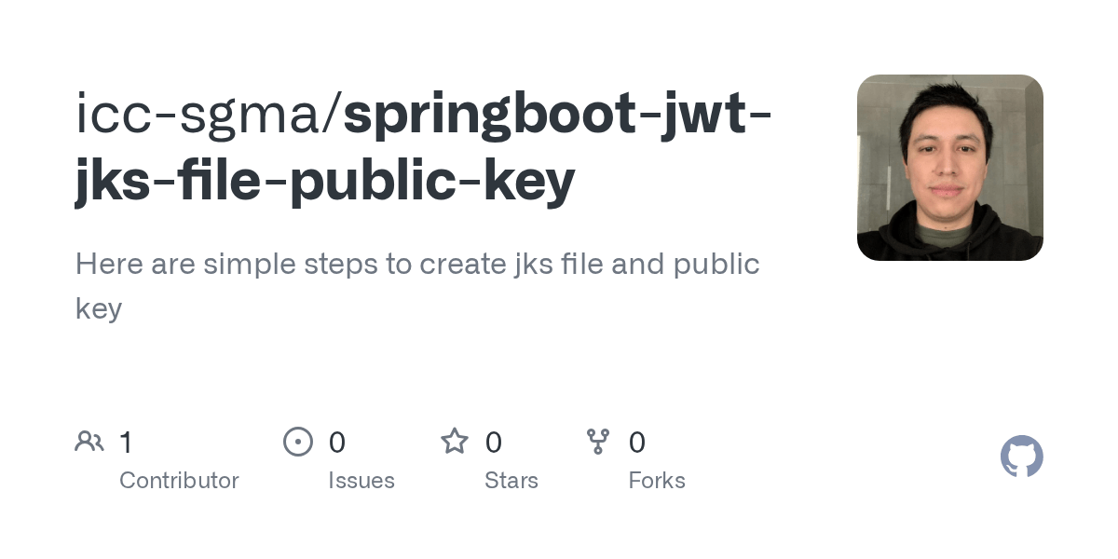
Task: Open the Contributor label link
Action: click(179, 480)
